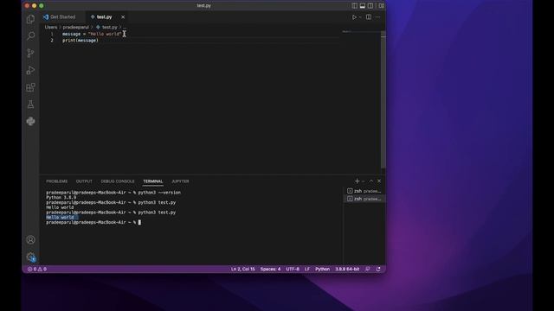Place cursor in message = "Hello world" line
The width and height of the screenshot is (554, 311).
point(92,34)
